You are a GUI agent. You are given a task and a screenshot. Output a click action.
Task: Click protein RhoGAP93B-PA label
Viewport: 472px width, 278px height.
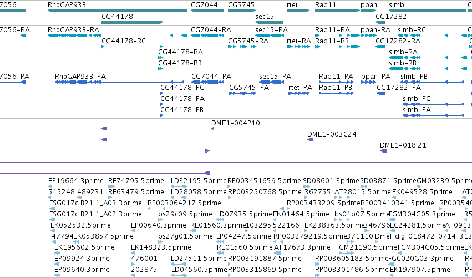click(x=80, y=77)
